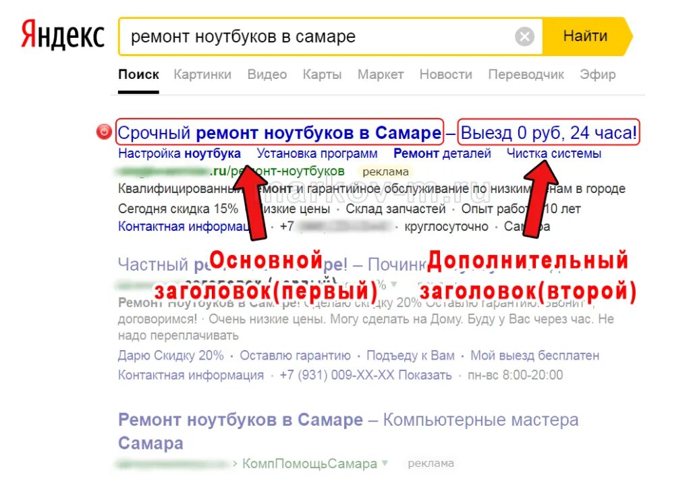Select the Поиск tab

[x=138, y=74]
